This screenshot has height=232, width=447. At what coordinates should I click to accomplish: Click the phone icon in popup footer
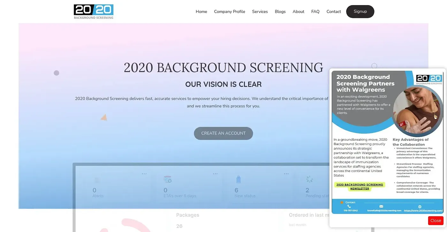[x=349, y=207]
